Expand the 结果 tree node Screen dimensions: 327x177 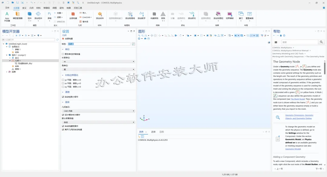7,72
